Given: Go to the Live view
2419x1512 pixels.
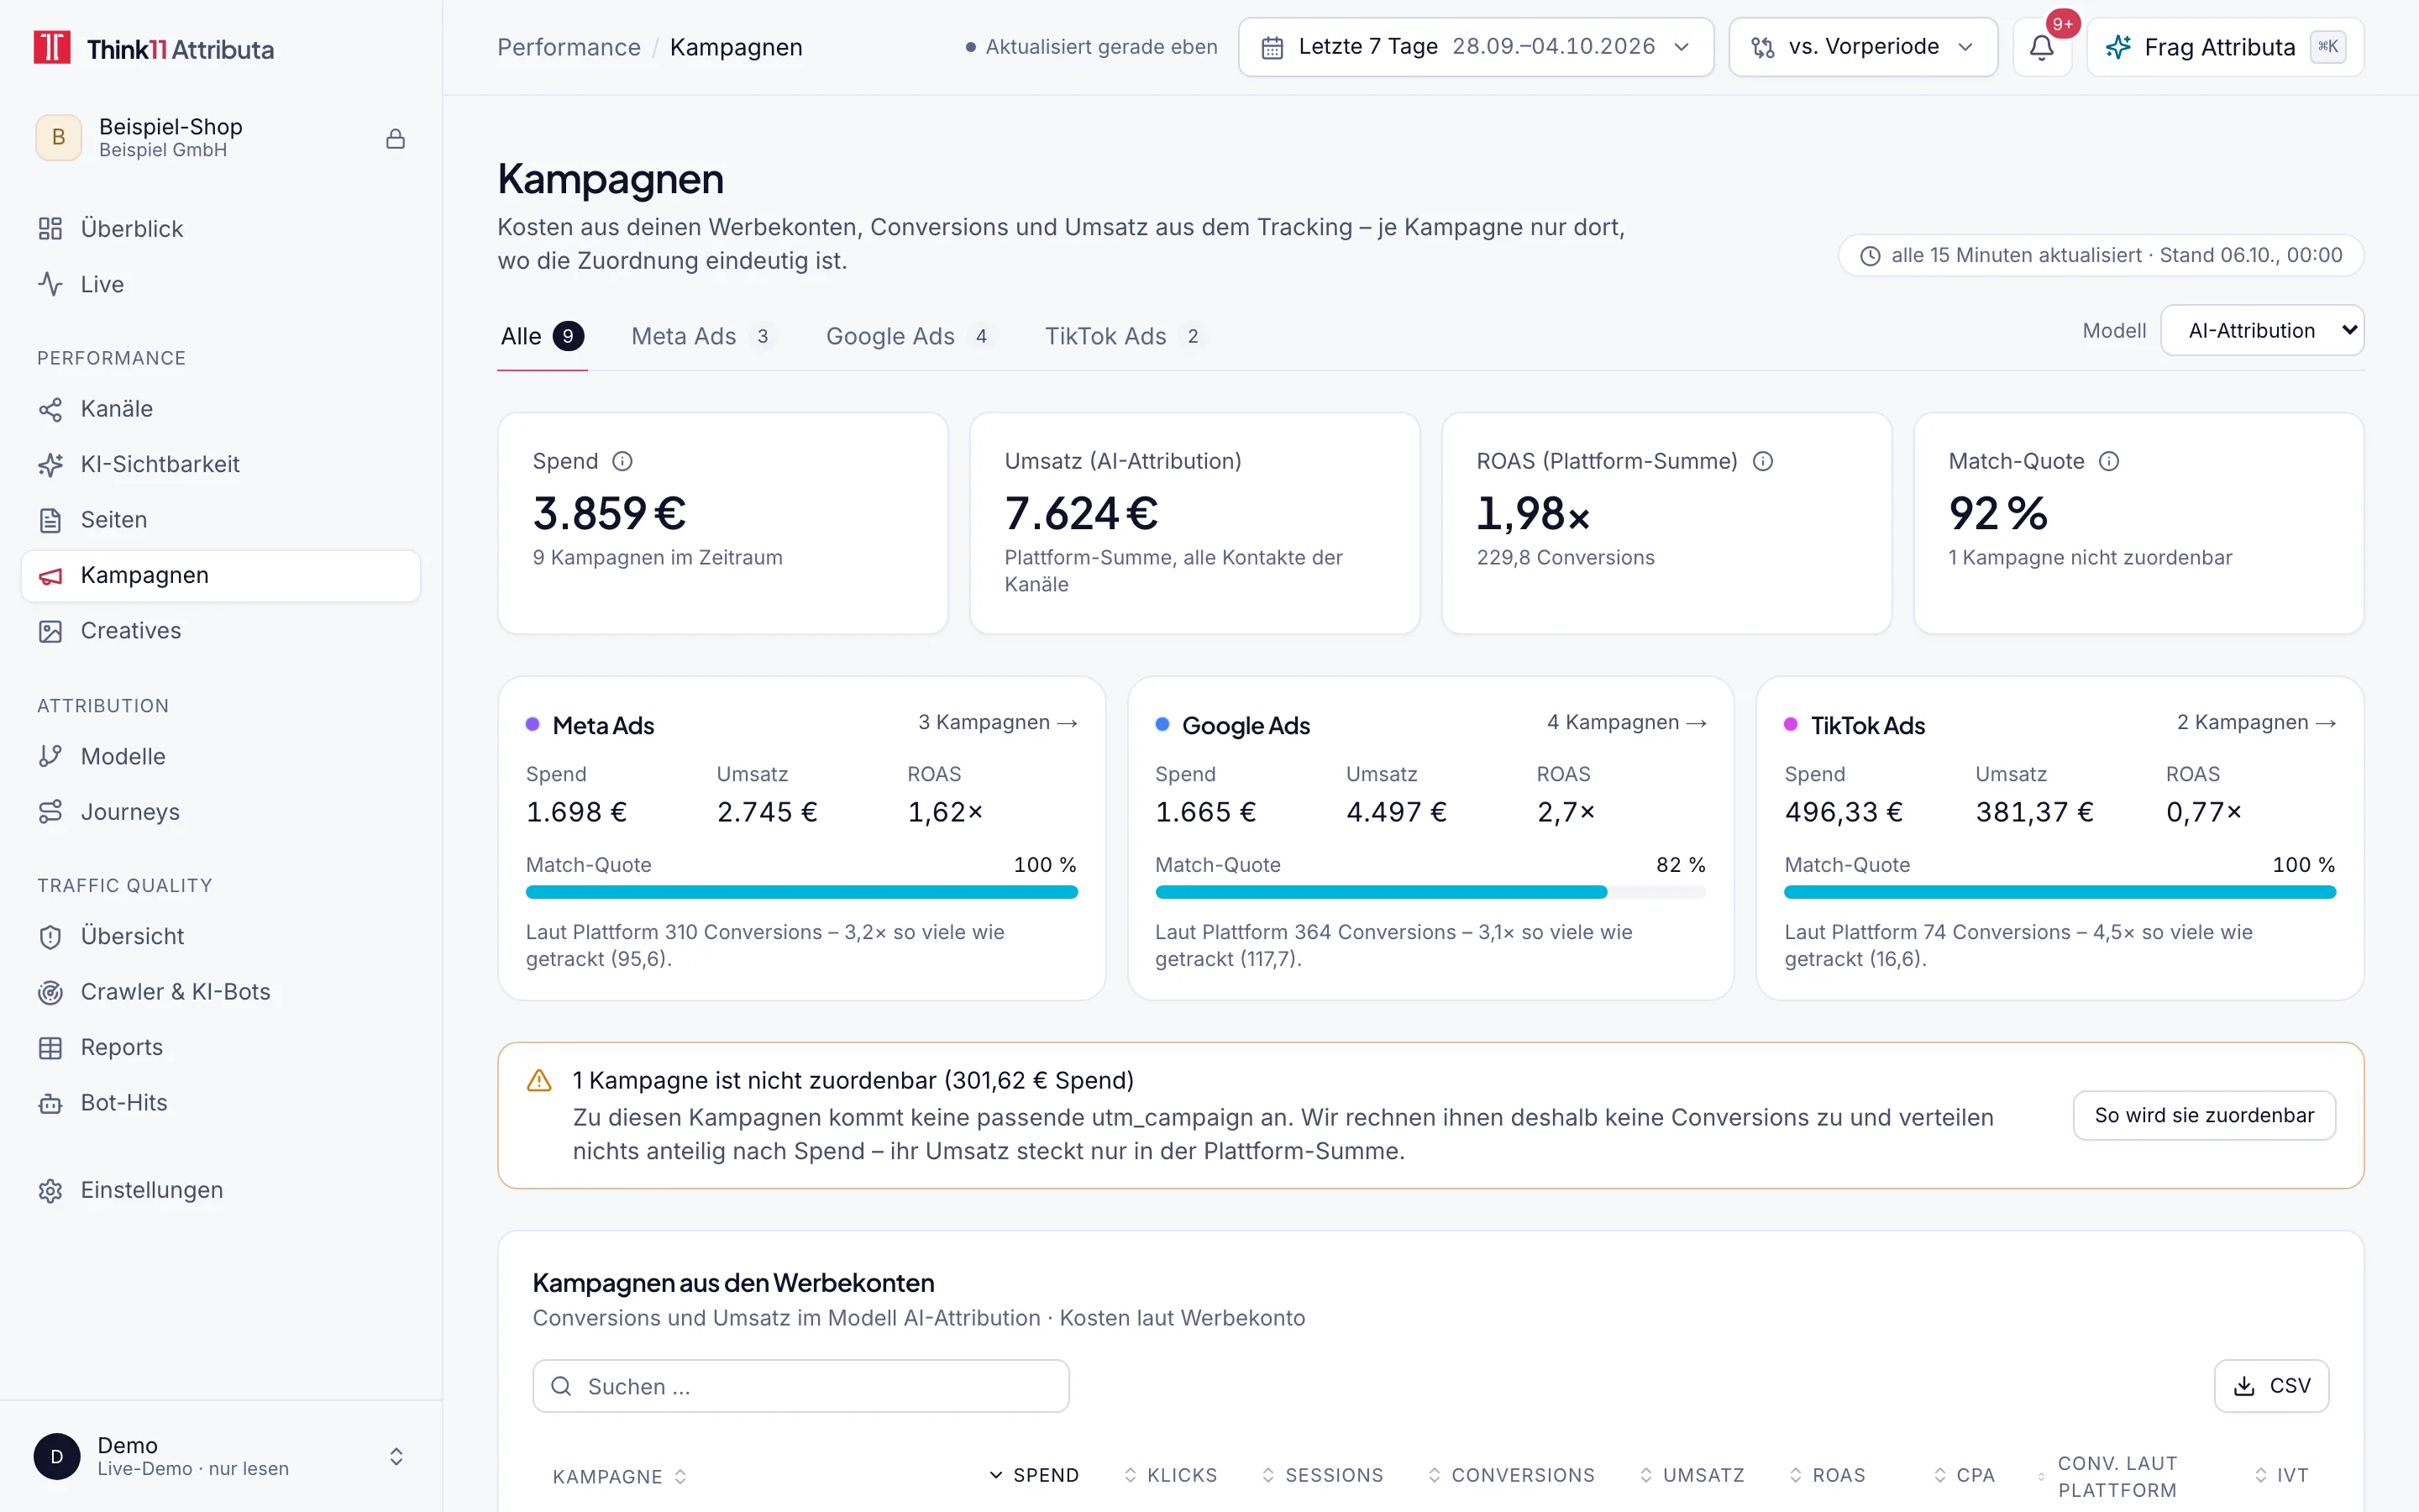Looking at the screenshot, I should [x=220, y=284].
